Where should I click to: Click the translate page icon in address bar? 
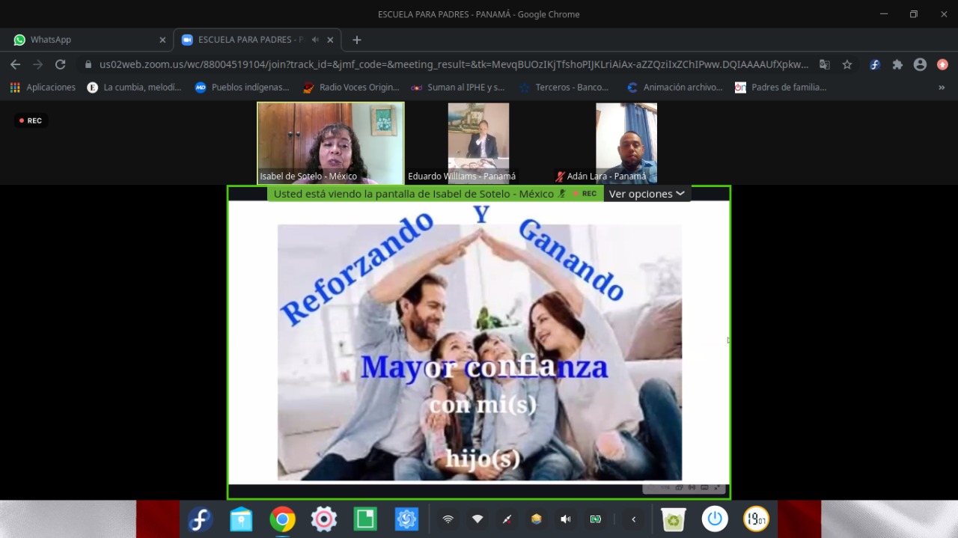coord(825,64)
